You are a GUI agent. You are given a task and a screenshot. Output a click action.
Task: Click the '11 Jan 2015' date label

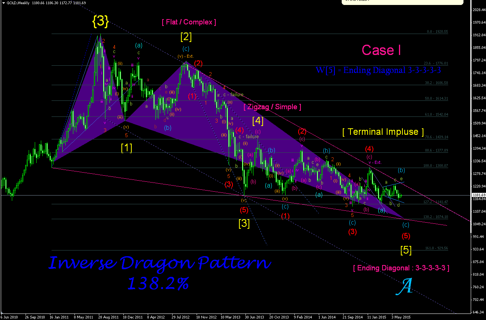coord(377,317)
